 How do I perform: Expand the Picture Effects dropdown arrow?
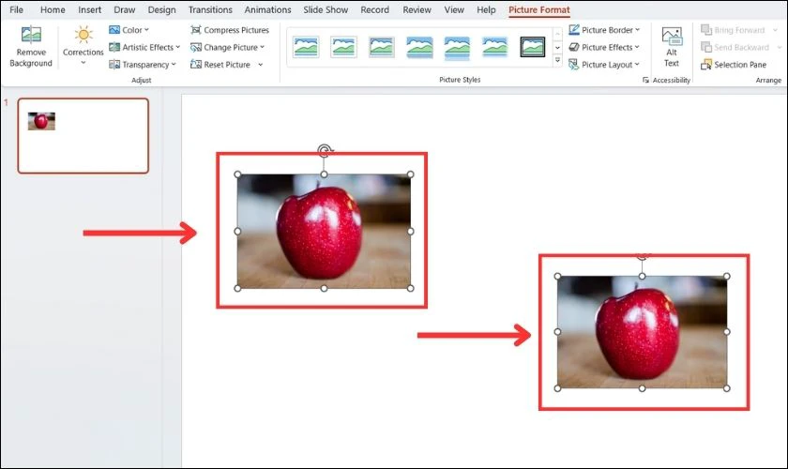(637, 47)
